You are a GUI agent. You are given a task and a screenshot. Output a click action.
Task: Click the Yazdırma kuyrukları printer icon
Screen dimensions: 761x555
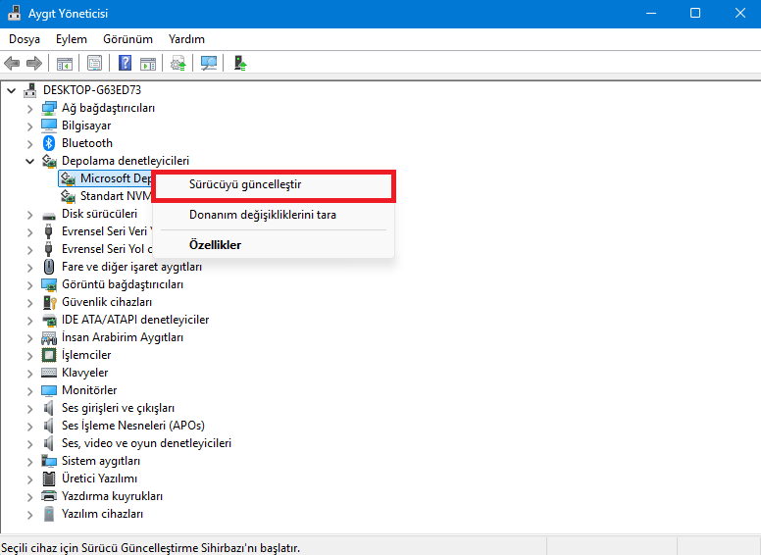(x=48, y=496)
